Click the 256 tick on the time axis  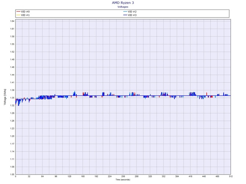(x=123, y=177)
